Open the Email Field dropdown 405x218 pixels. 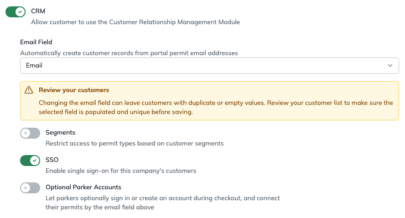209,66
